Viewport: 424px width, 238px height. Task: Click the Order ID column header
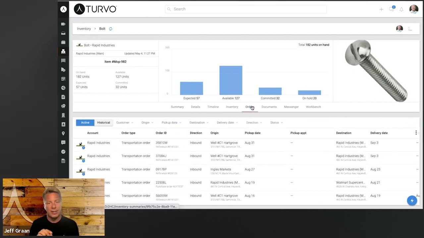(161, 133)
